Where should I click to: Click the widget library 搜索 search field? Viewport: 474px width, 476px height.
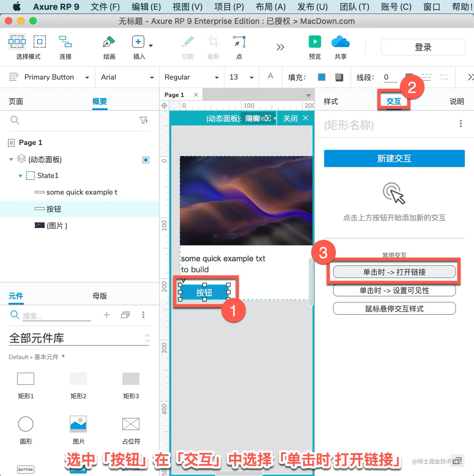[56, 316]
